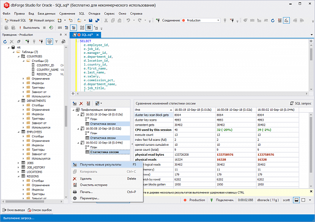The height and width of the screenshot is (222, 315).
Task: Open the profiler options dropdown icon
Action: pyautogui.click(x=98, y=104)
